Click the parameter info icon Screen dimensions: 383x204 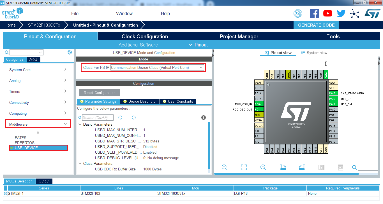point(204,118)
